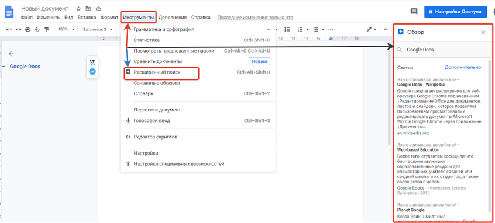Image resolution: width=495 pixels, height=223 pixels.
Task: Open the Изменить menu
Action: pyautogui.click(x=49, y=18)
